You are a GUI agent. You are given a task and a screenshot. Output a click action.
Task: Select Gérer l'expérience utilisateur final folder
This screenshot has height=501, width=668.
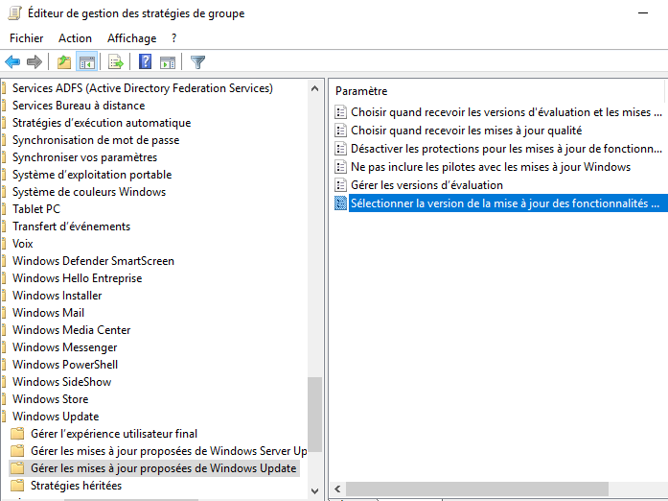click(x=114, y=434)
